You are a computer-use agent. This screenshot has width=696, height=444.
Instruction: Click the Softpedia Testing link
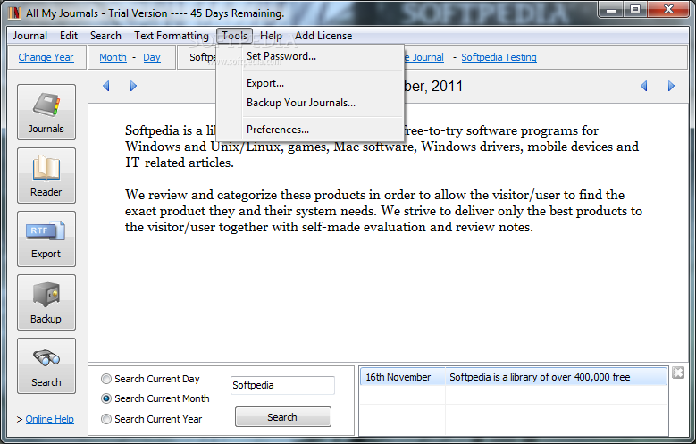pyautogui.click(x=499, y=57)
